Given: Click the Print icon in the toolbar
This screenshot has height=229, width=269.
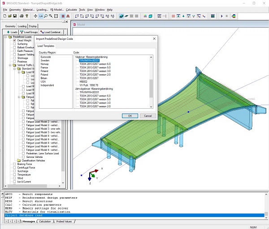Looking at the screenshot, I should pyautogui.click(x=21, y=16).
